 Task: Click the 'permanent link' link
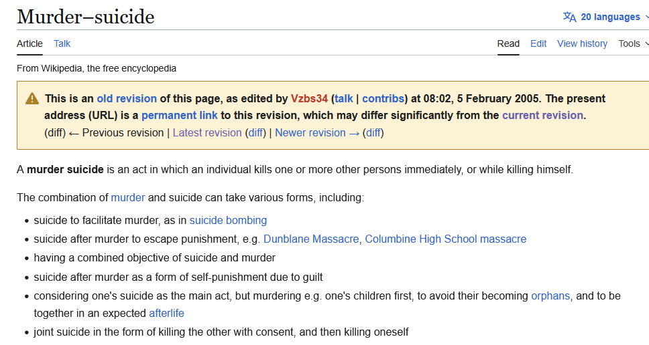180,116
